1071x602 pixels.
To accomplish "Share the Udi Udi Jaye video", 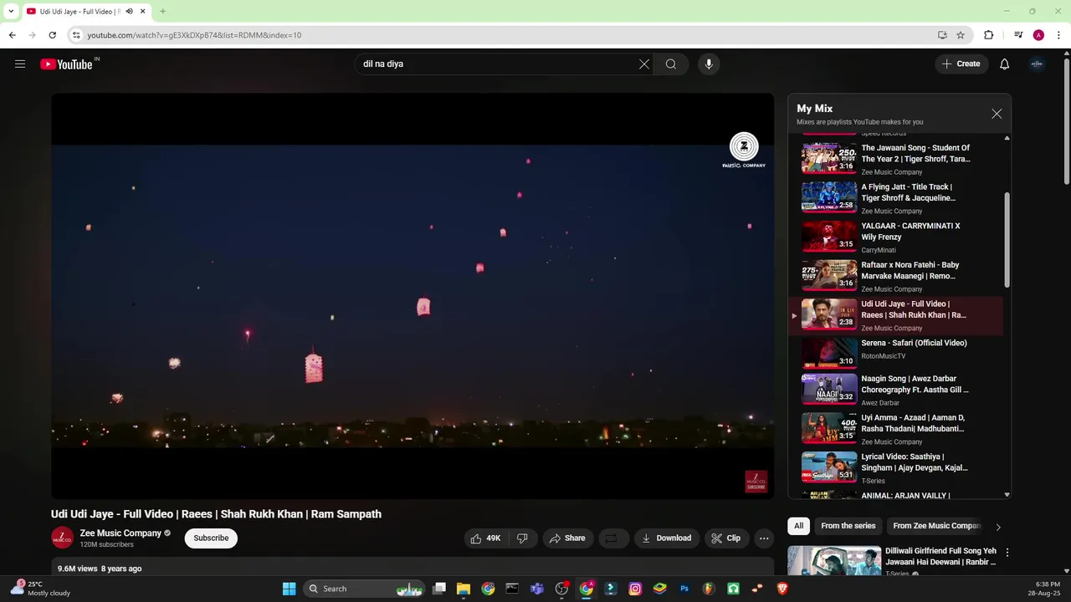I will click(x=567, y=538).
